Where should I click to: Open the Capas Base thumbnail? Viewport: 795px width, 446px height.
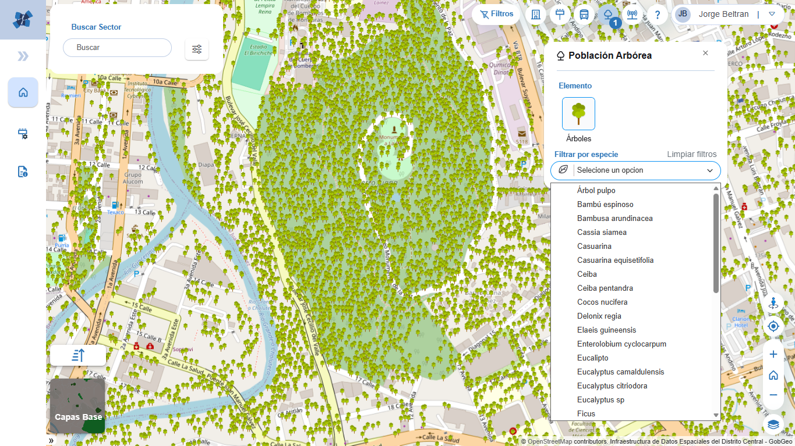78,406
